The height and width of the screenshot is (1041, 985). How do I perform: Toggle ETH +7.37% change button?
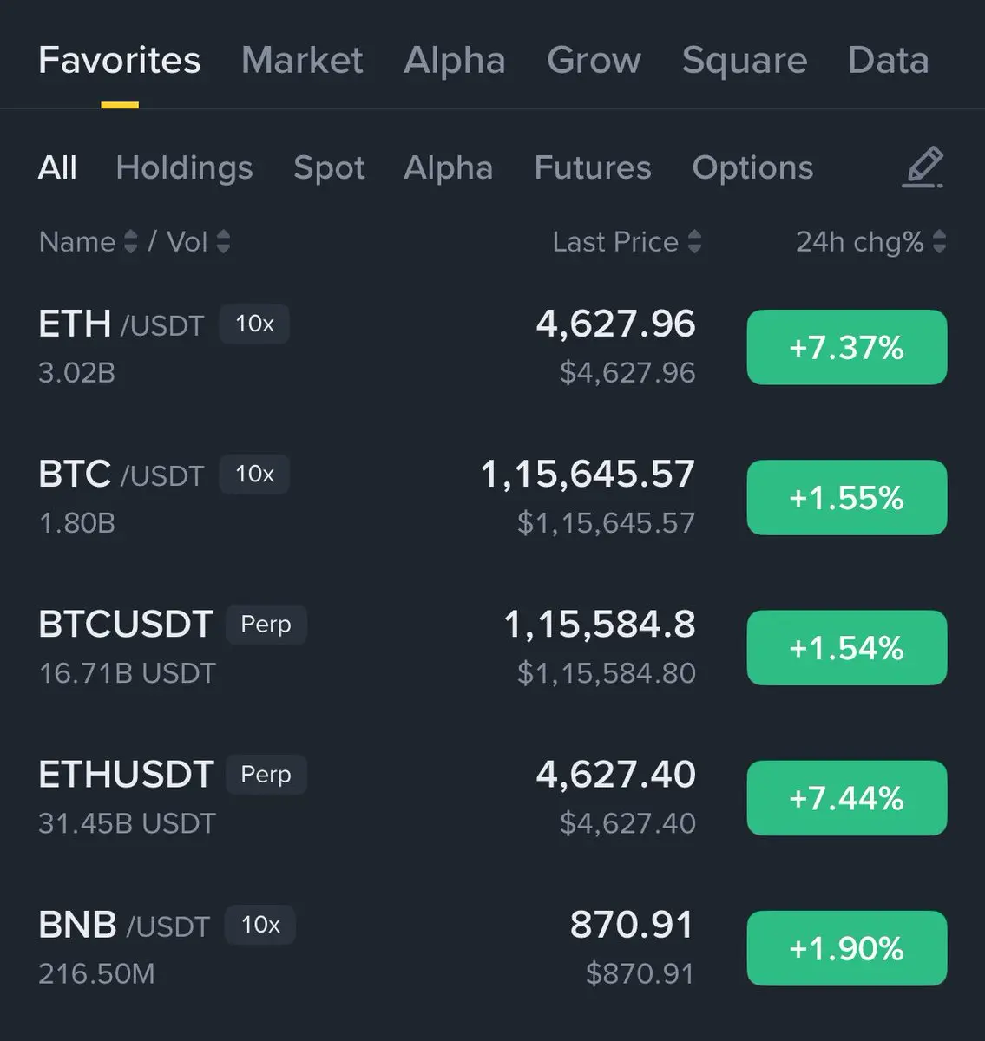(x=847, y=347)
